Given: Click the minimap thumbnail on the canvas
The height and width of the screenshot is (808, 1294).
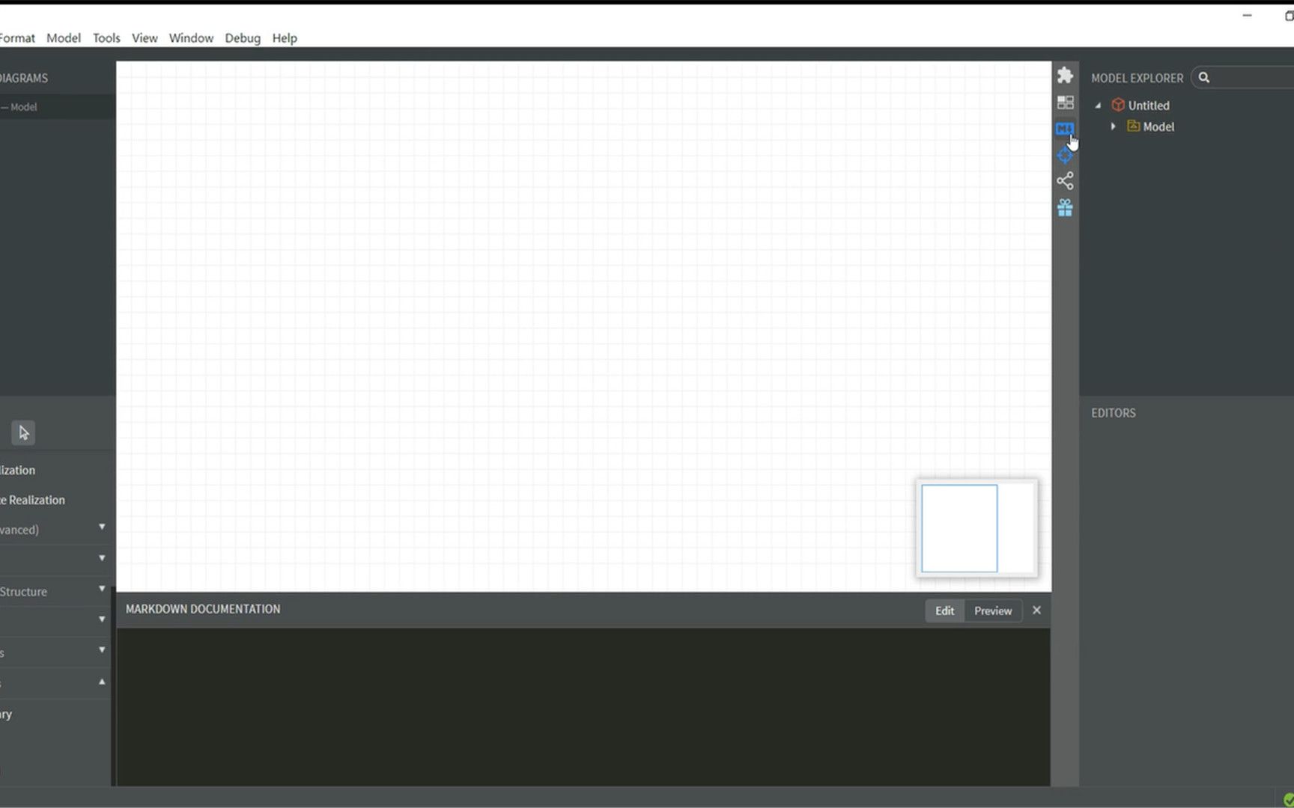Looking at the screenshot, I should click(x=976, y=528).
